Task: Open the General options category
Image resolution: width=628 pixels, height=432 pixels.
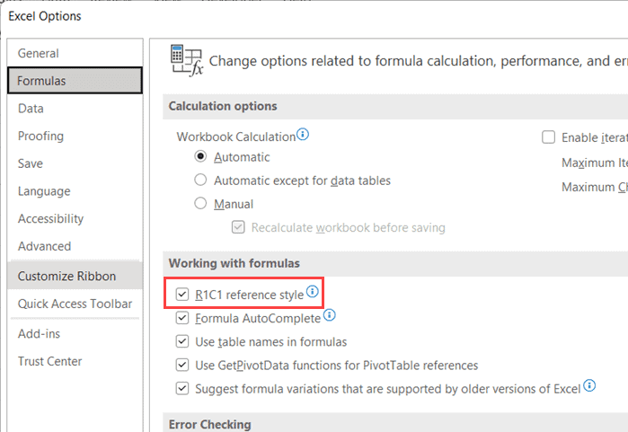Action: 39,53
